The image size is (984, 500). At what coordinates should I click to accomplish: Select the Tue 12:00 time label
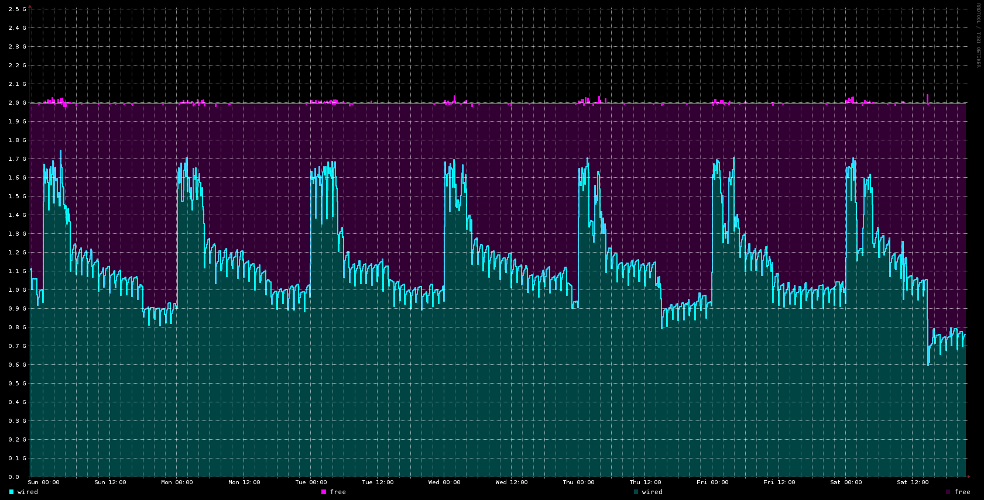tap(378, 482)
